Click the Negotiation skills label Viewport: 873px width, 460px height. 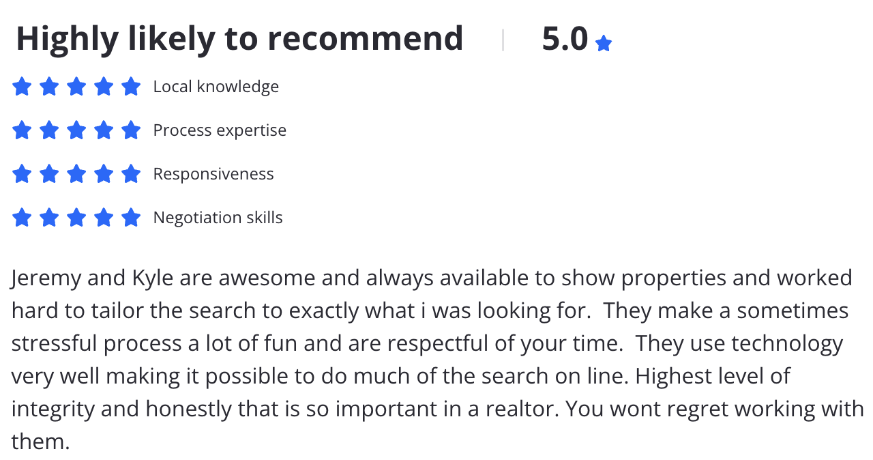click(x=218, y=218)
